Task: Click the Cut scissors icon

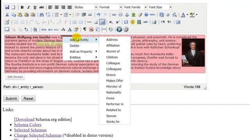Action: pos(7,15)
